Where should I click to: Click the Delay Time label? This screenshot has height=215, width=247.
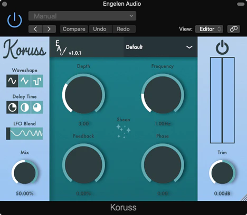[25, 96]
